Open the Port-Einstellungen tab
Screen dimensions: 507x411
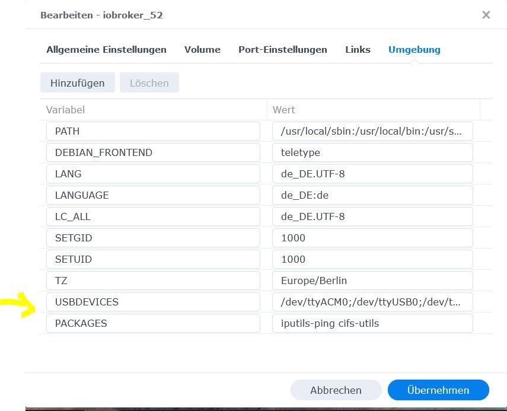click(283, 49)
